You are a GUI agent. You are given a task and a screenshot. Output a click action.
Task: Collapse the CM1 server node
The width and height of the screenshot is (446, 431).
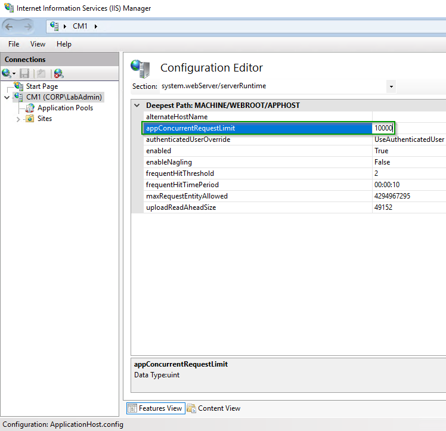7,98
